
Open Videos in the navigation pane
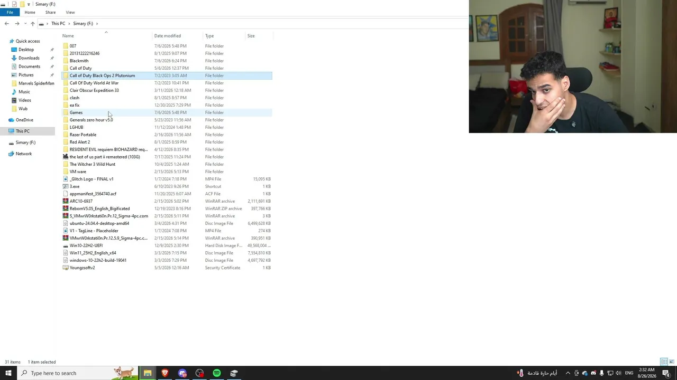[24, 100]
